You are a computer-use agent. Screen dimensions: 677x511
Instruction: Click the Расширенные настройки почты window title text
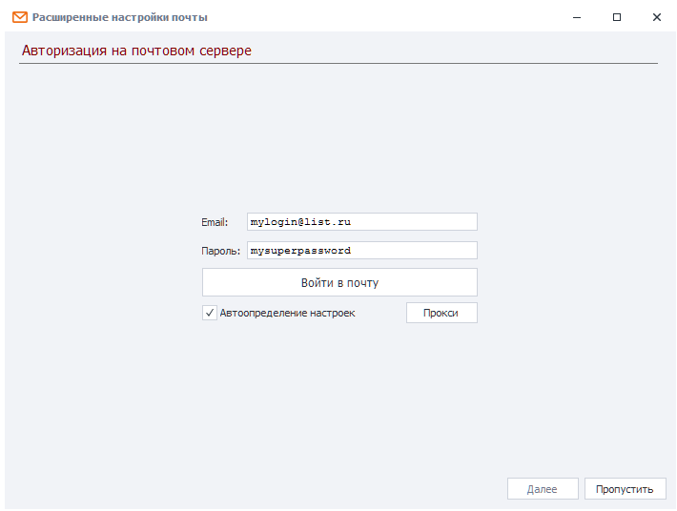[120, 17]
